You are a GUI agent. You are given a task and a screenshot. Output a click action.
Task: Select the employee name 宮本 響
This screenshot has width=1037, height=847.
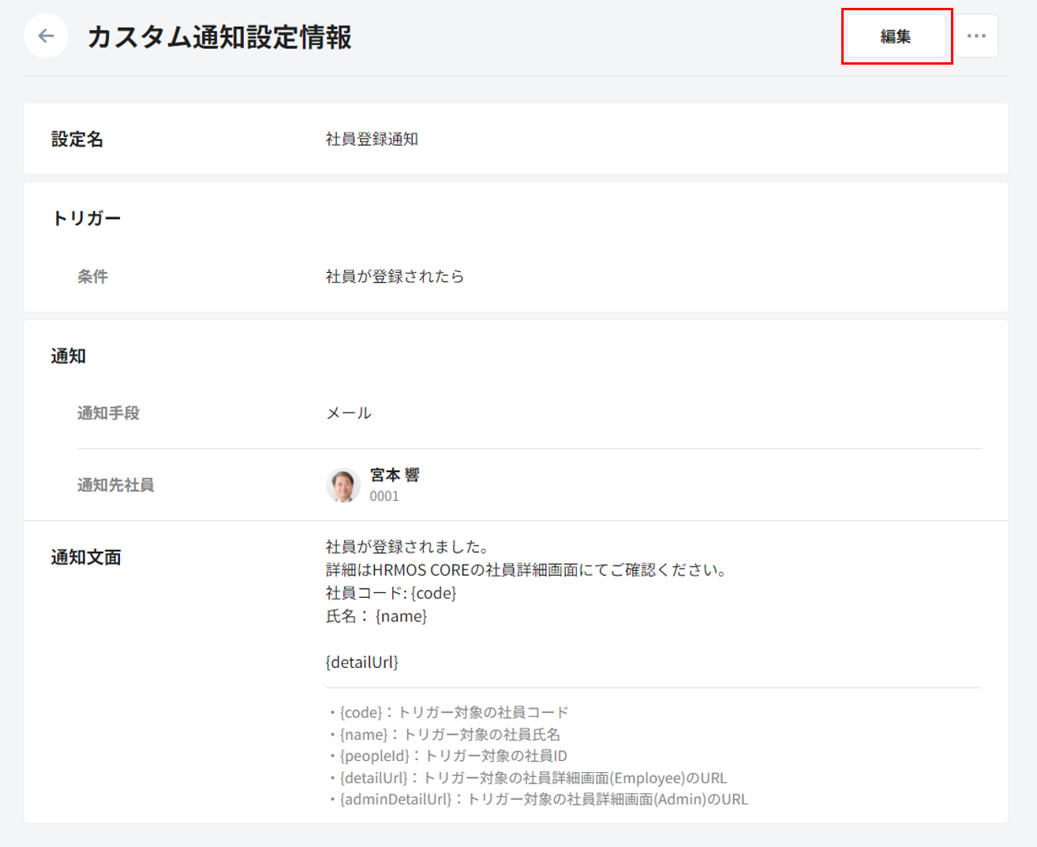[x=395, y=475]
